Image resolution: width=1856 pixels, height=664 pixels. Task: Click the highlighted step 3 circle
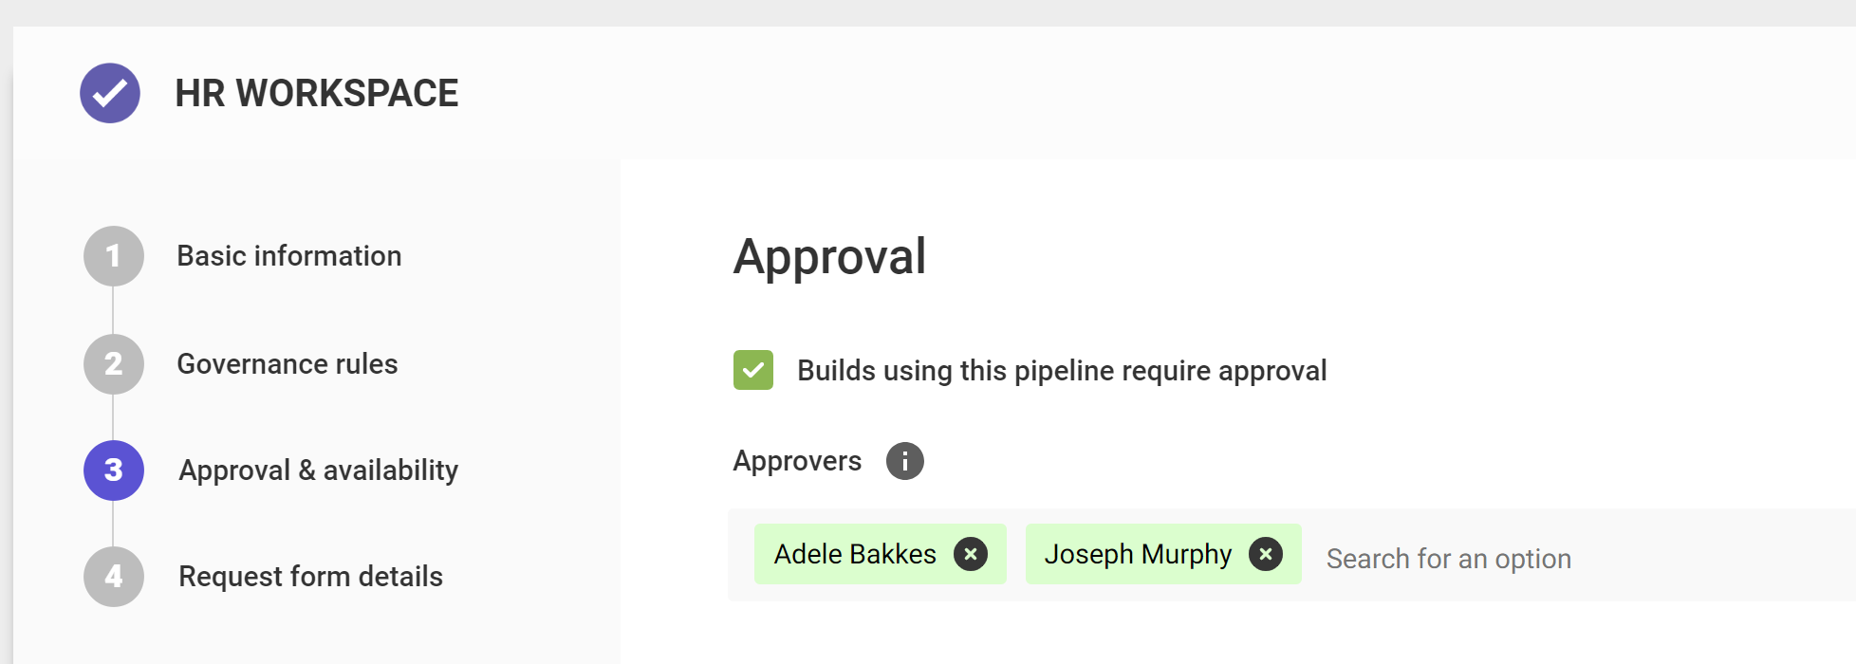click(x=114, y=470)
